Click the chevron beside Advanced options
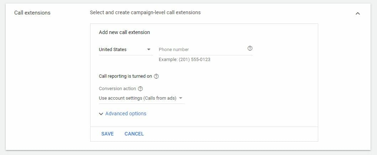 (x=101, y=114)
